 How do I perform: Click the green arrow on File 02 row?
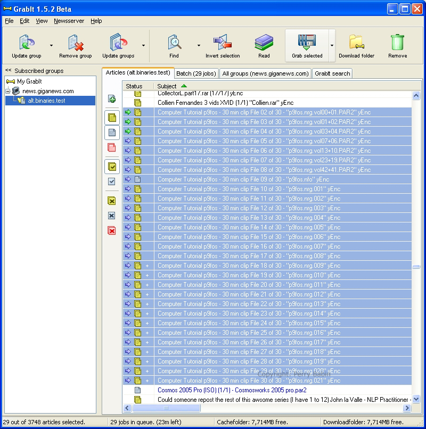point(128,112)
